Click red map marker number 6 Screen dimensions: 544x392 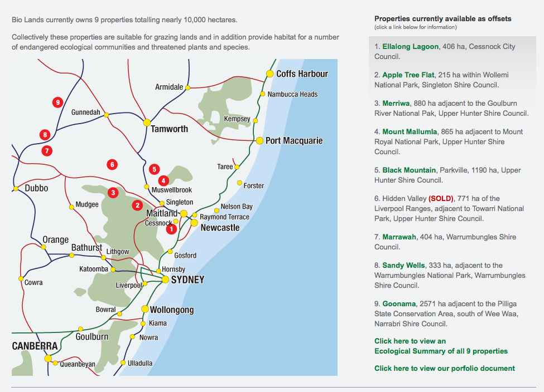click(112, 164)
